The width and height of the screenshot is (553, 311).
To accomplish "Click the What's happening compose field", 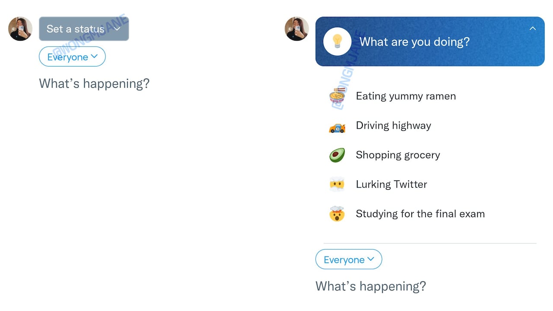I will point(94,83).
